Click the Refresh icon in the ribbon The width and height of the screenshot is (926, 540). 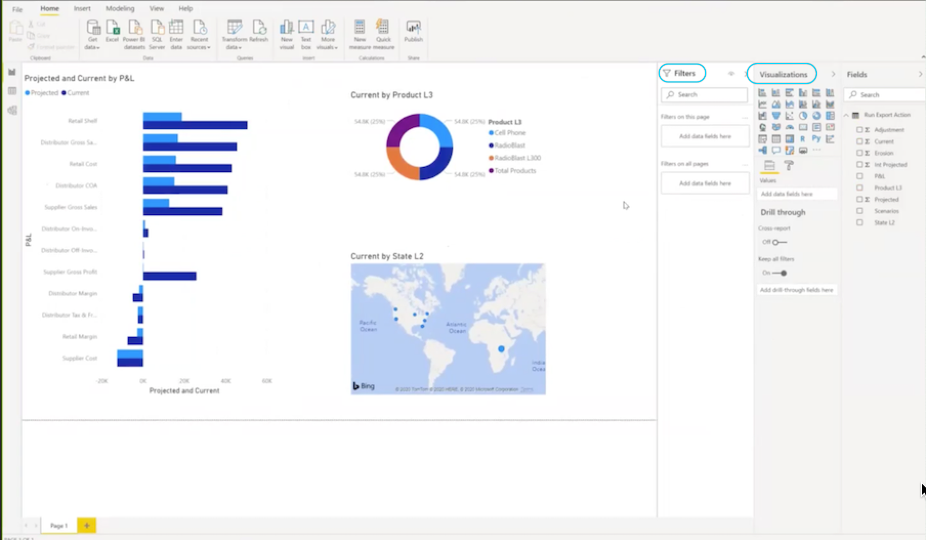click(x=260, y=31)
